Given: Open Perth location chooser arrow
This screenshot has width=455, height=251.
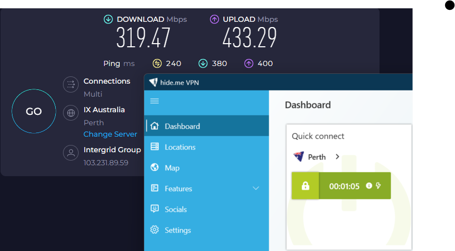Looking at the screenshot, I should click(337, 156).
